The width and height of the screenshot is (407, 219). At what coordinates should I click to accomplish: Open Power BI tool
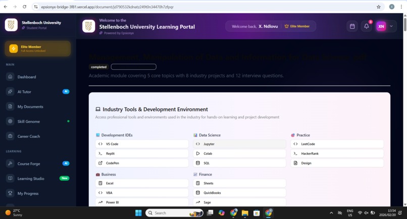coord(142,202)
